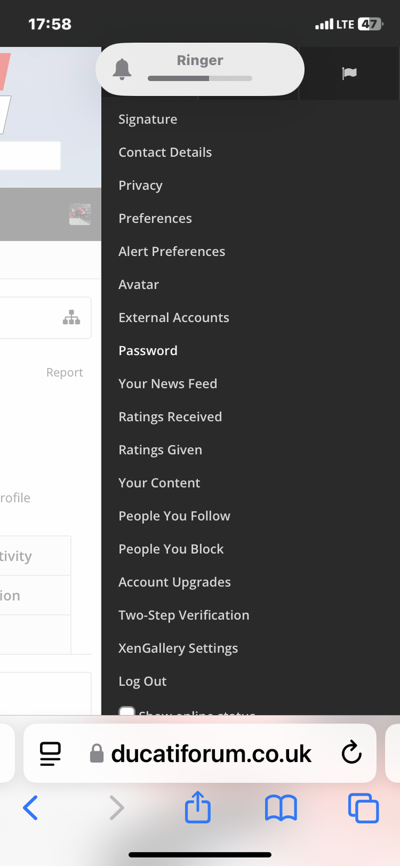Tap the ducatiforum.co.uk address field
Image resolution: width=400 pixels, height=866 pixels.
pyautogui.click(x=200, y=753)
